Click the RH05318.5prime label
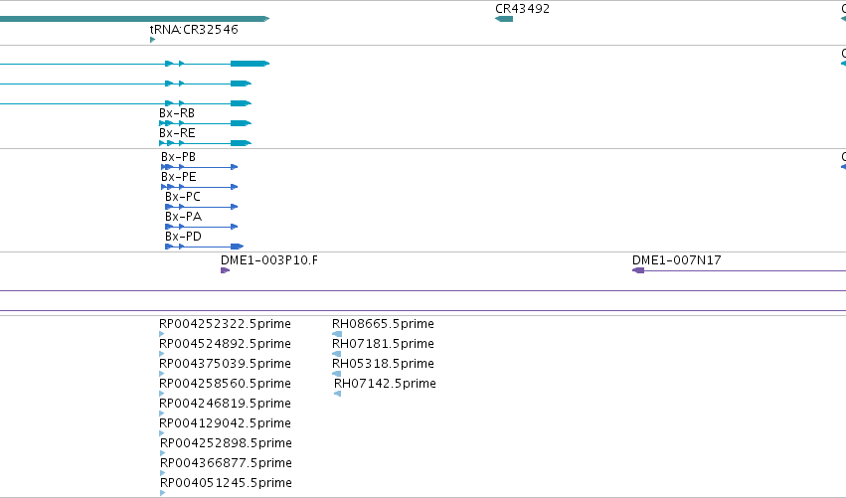The height and width of the screenshot is (498, 846). point(383,364)
